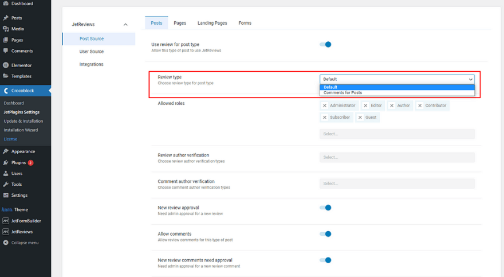This screenshot has width=504, height=277.
Task: Open Review author verification select
Action: tap(397, 157)
